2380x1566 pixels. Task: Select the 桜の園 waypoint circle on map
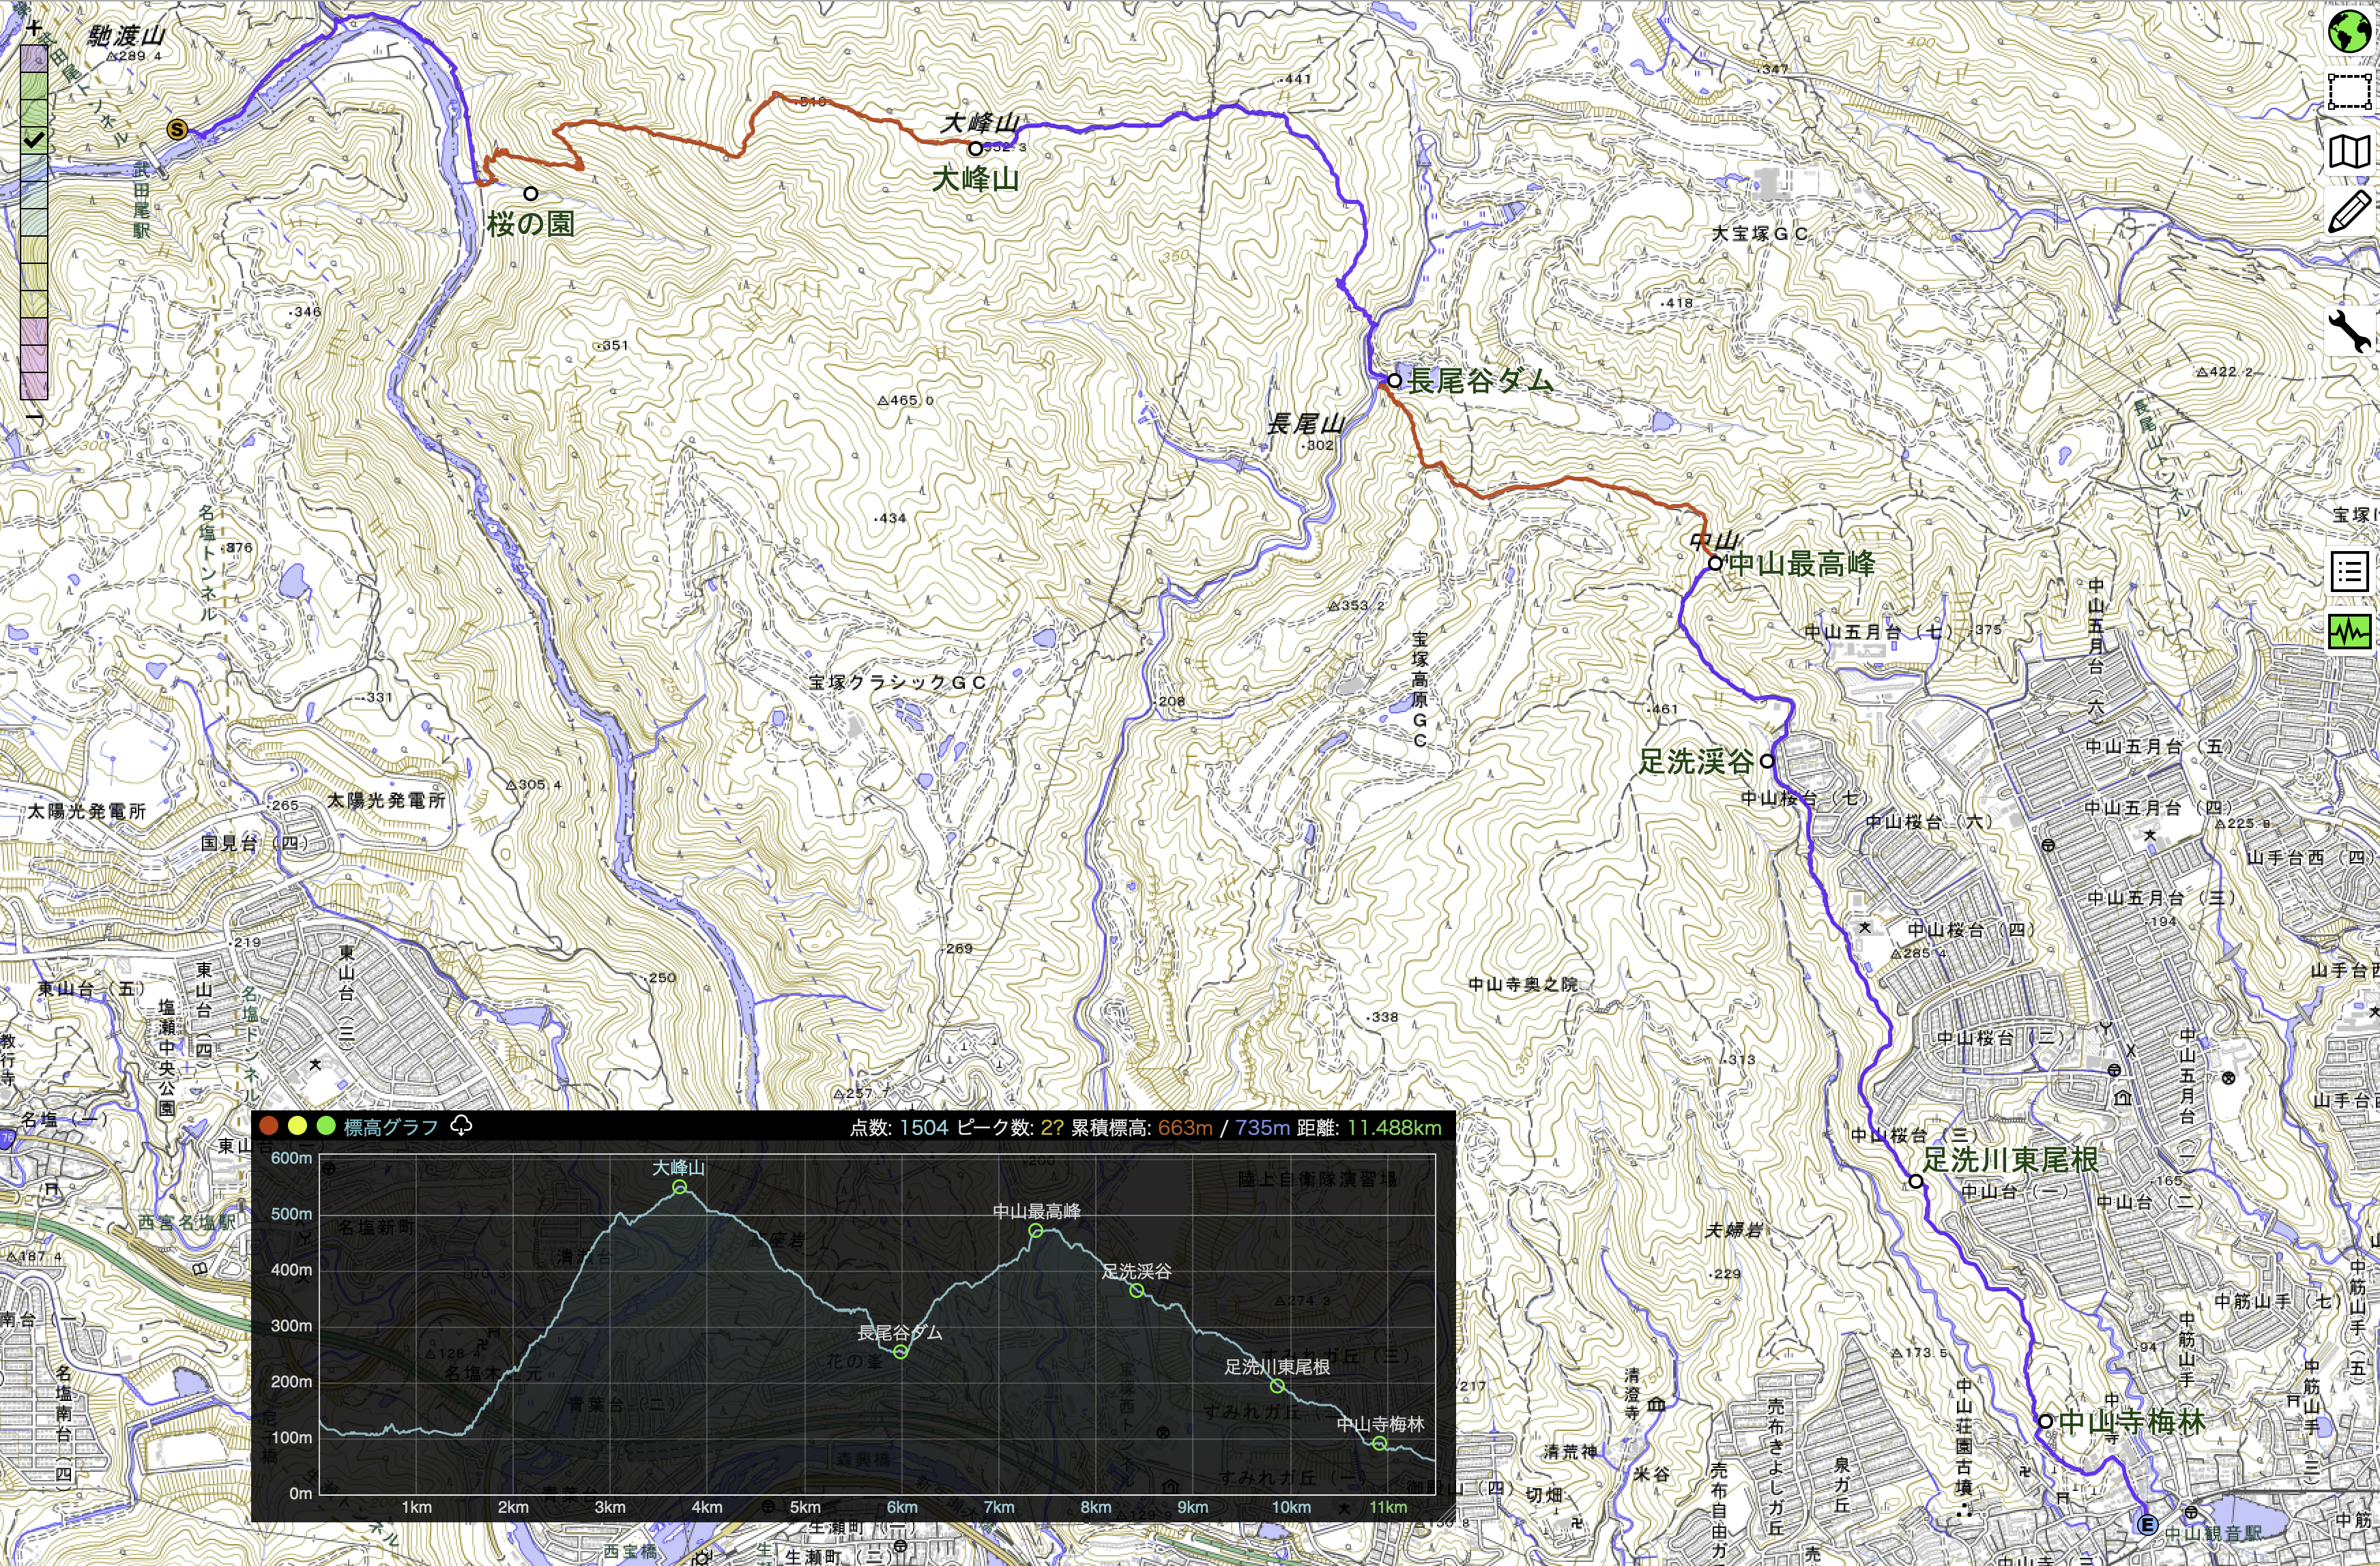[x=531, y=193]
